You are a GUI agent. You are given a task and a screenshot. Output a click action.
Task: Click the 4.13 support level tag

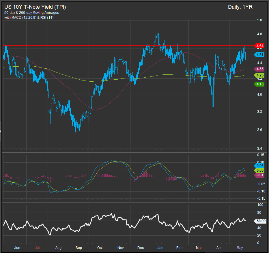coord(260,84)
